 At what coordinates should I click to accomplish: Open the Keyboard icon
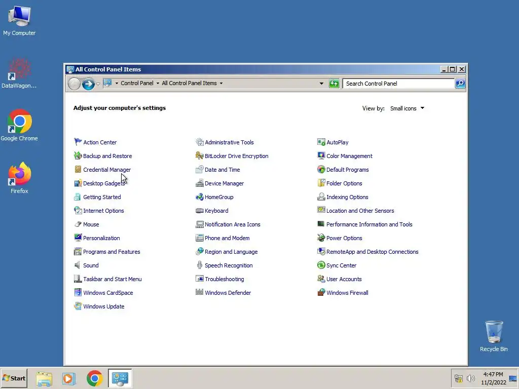(x=200, y=210)
